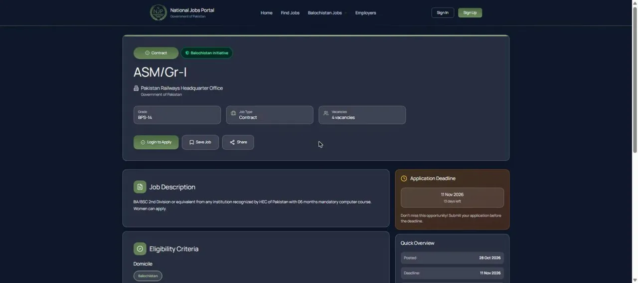The width and height of the screenshot is (638, 283).
Task: Click the National Jobs Portal emblem logo
Action: 159,12
